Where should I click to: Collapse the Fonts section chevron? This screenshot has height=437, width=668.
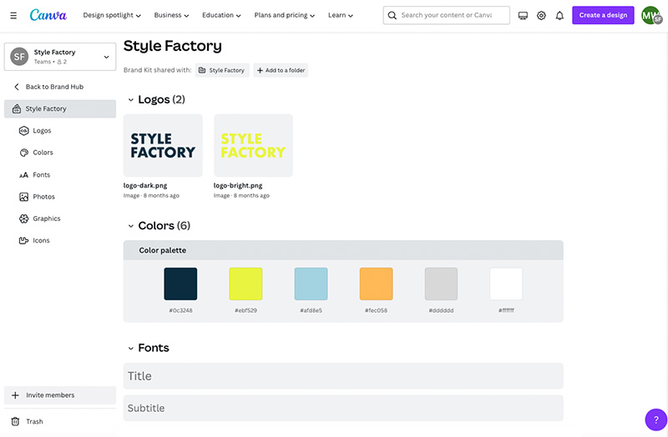point(131,349)
